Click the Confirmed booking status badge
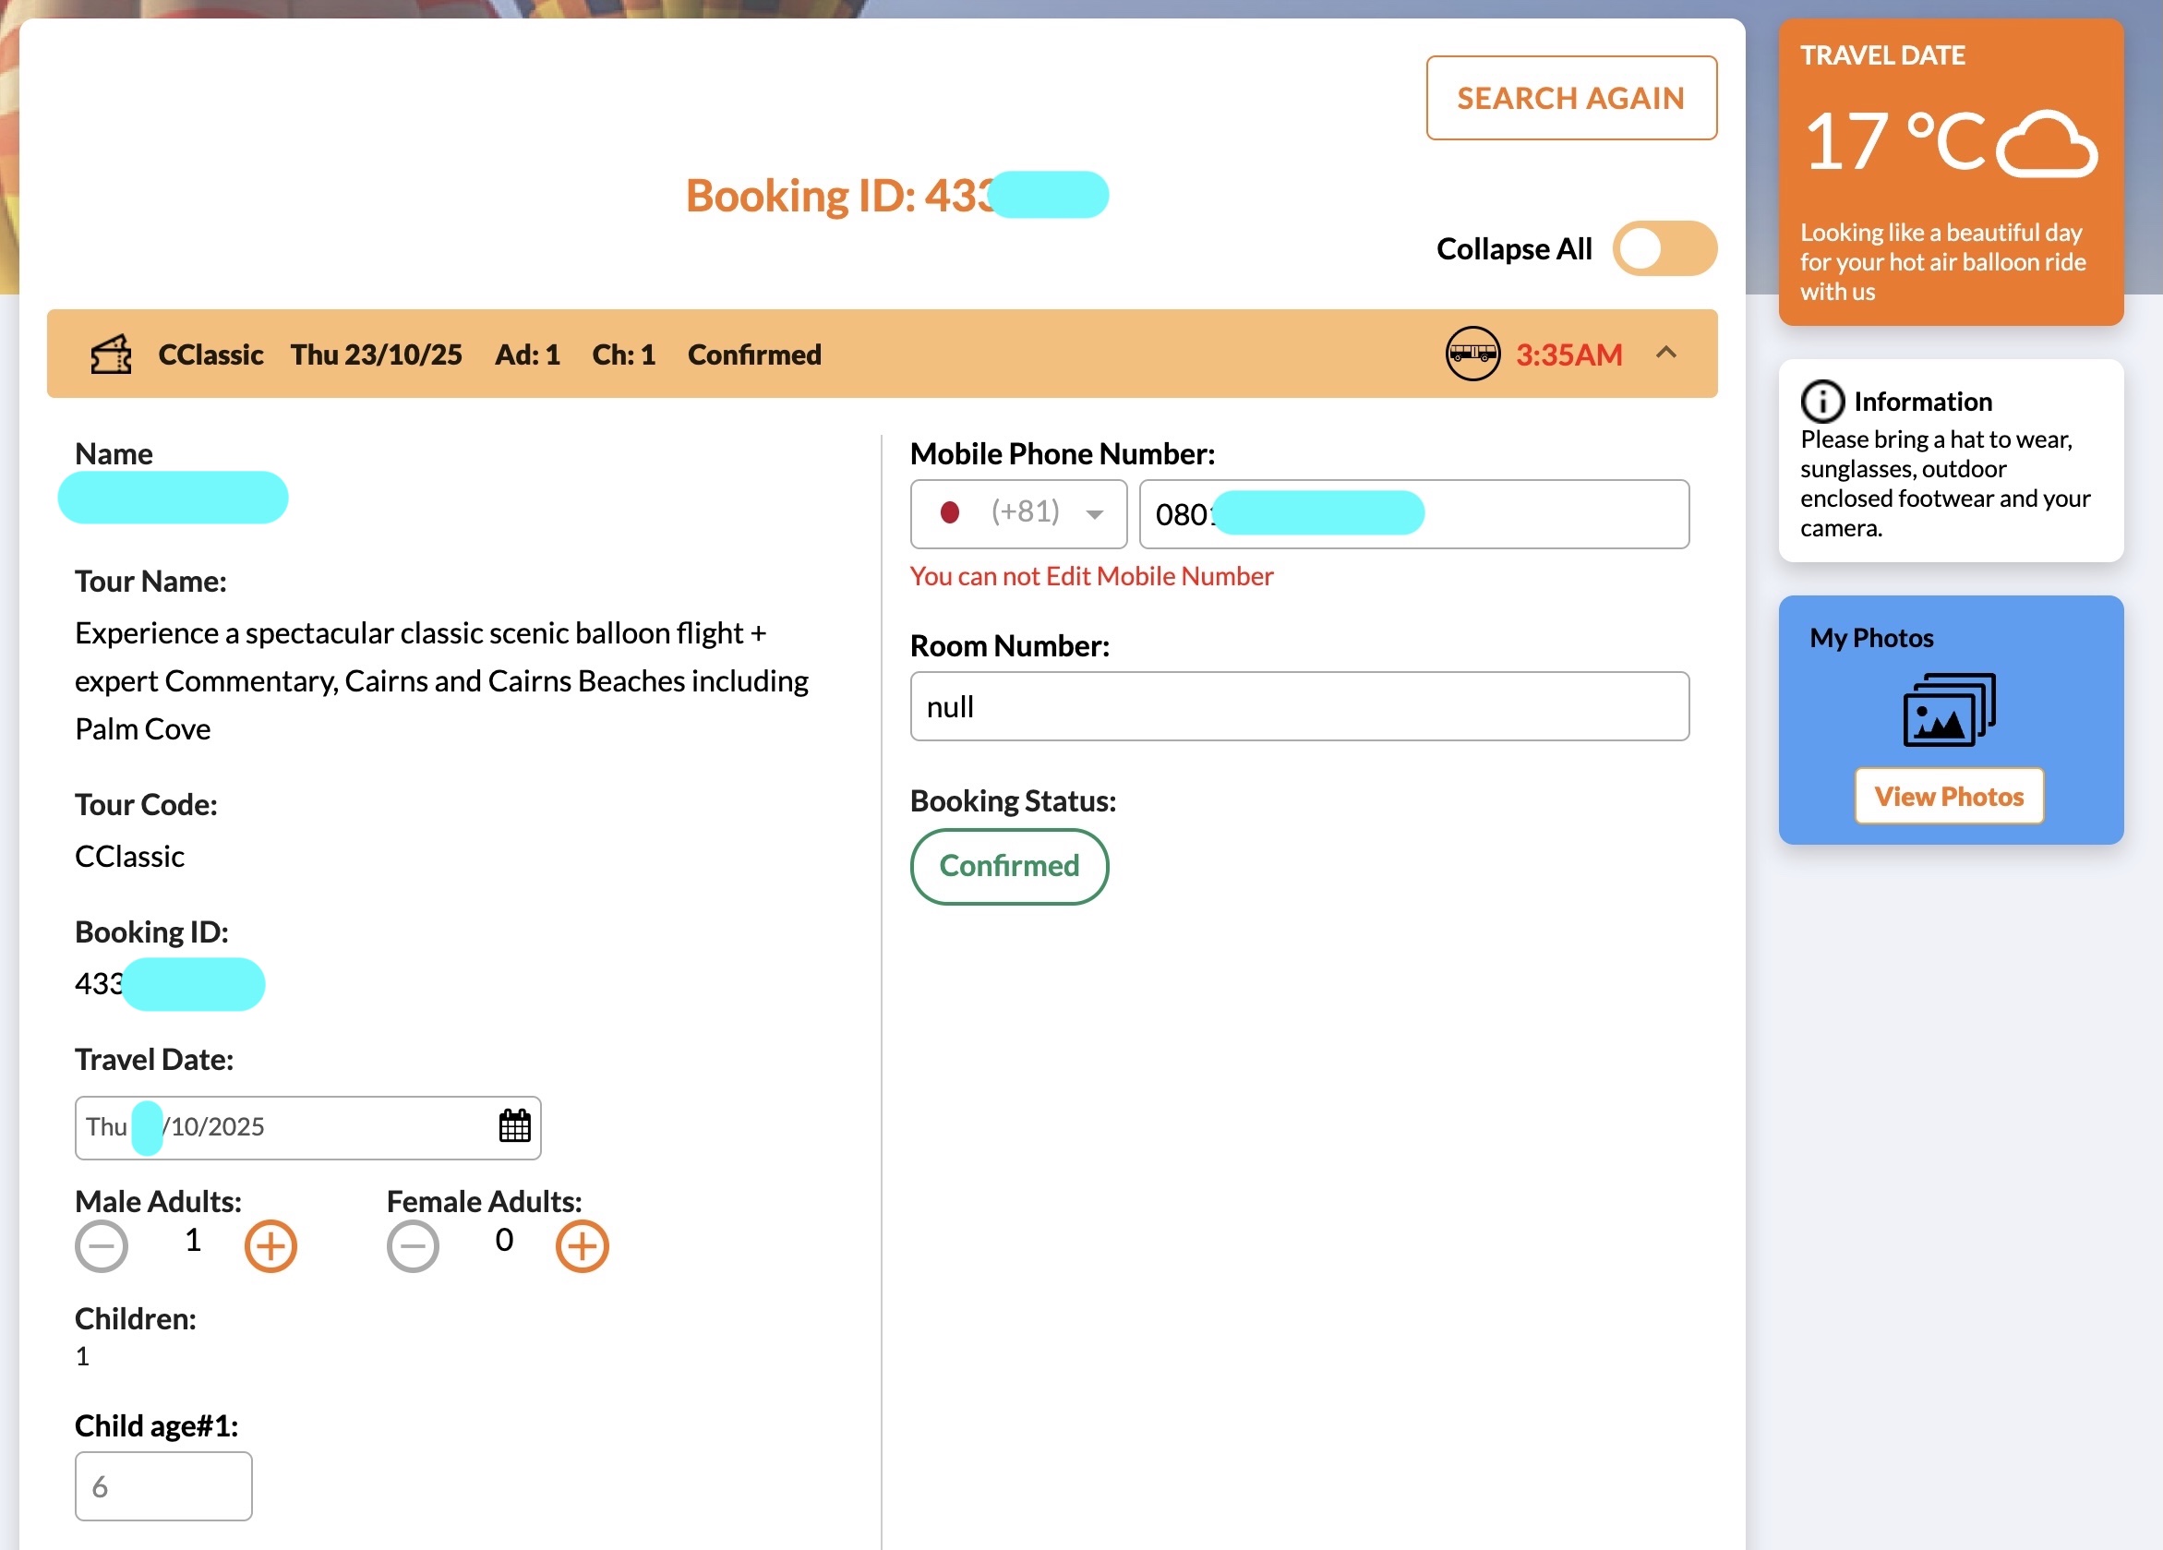 [1008, 866]
